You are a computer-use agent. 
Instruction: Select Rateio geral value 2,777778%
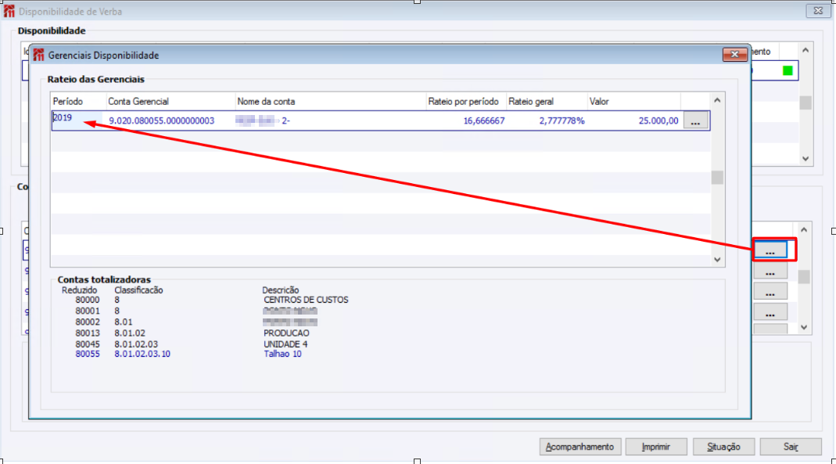point(562,120)
